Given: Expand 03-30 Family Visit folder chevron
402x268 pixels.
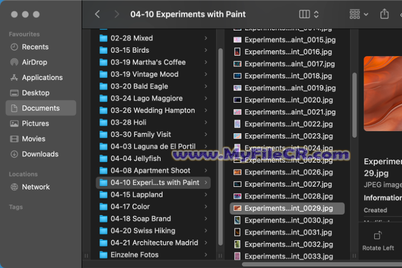Looking at the screenshot, I should pyautogui.click(x=205, y=135).
